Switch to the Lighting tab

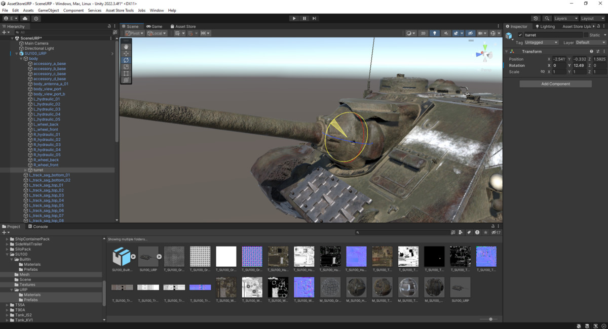pos(545,26)
